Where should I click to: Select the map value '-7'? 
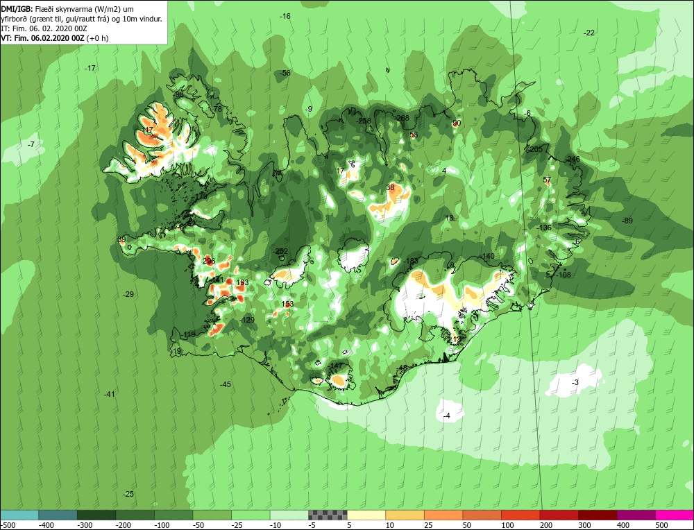point(31,144)
